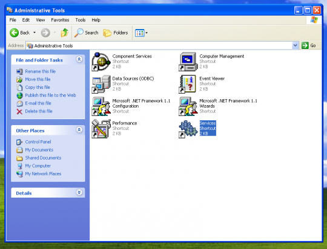Select the Data Sources (ODBC) icon
The image size is (327, 249).
101,84
